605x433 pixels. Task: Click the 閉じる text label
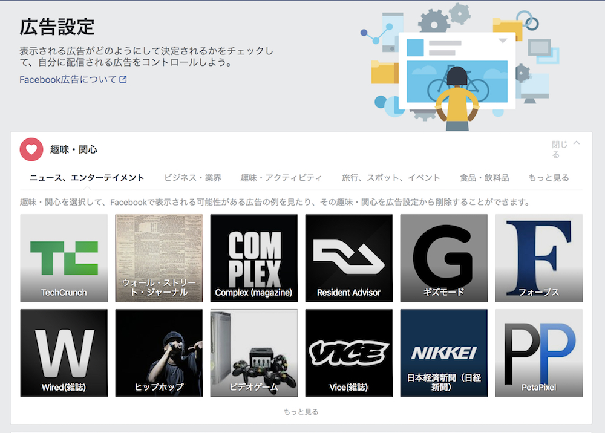pyautogui.click(x=560, y=149)
